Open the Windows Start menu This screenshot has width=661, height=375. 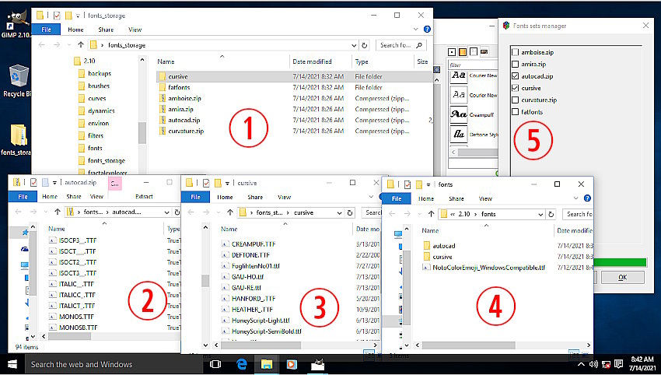(12, 364)
